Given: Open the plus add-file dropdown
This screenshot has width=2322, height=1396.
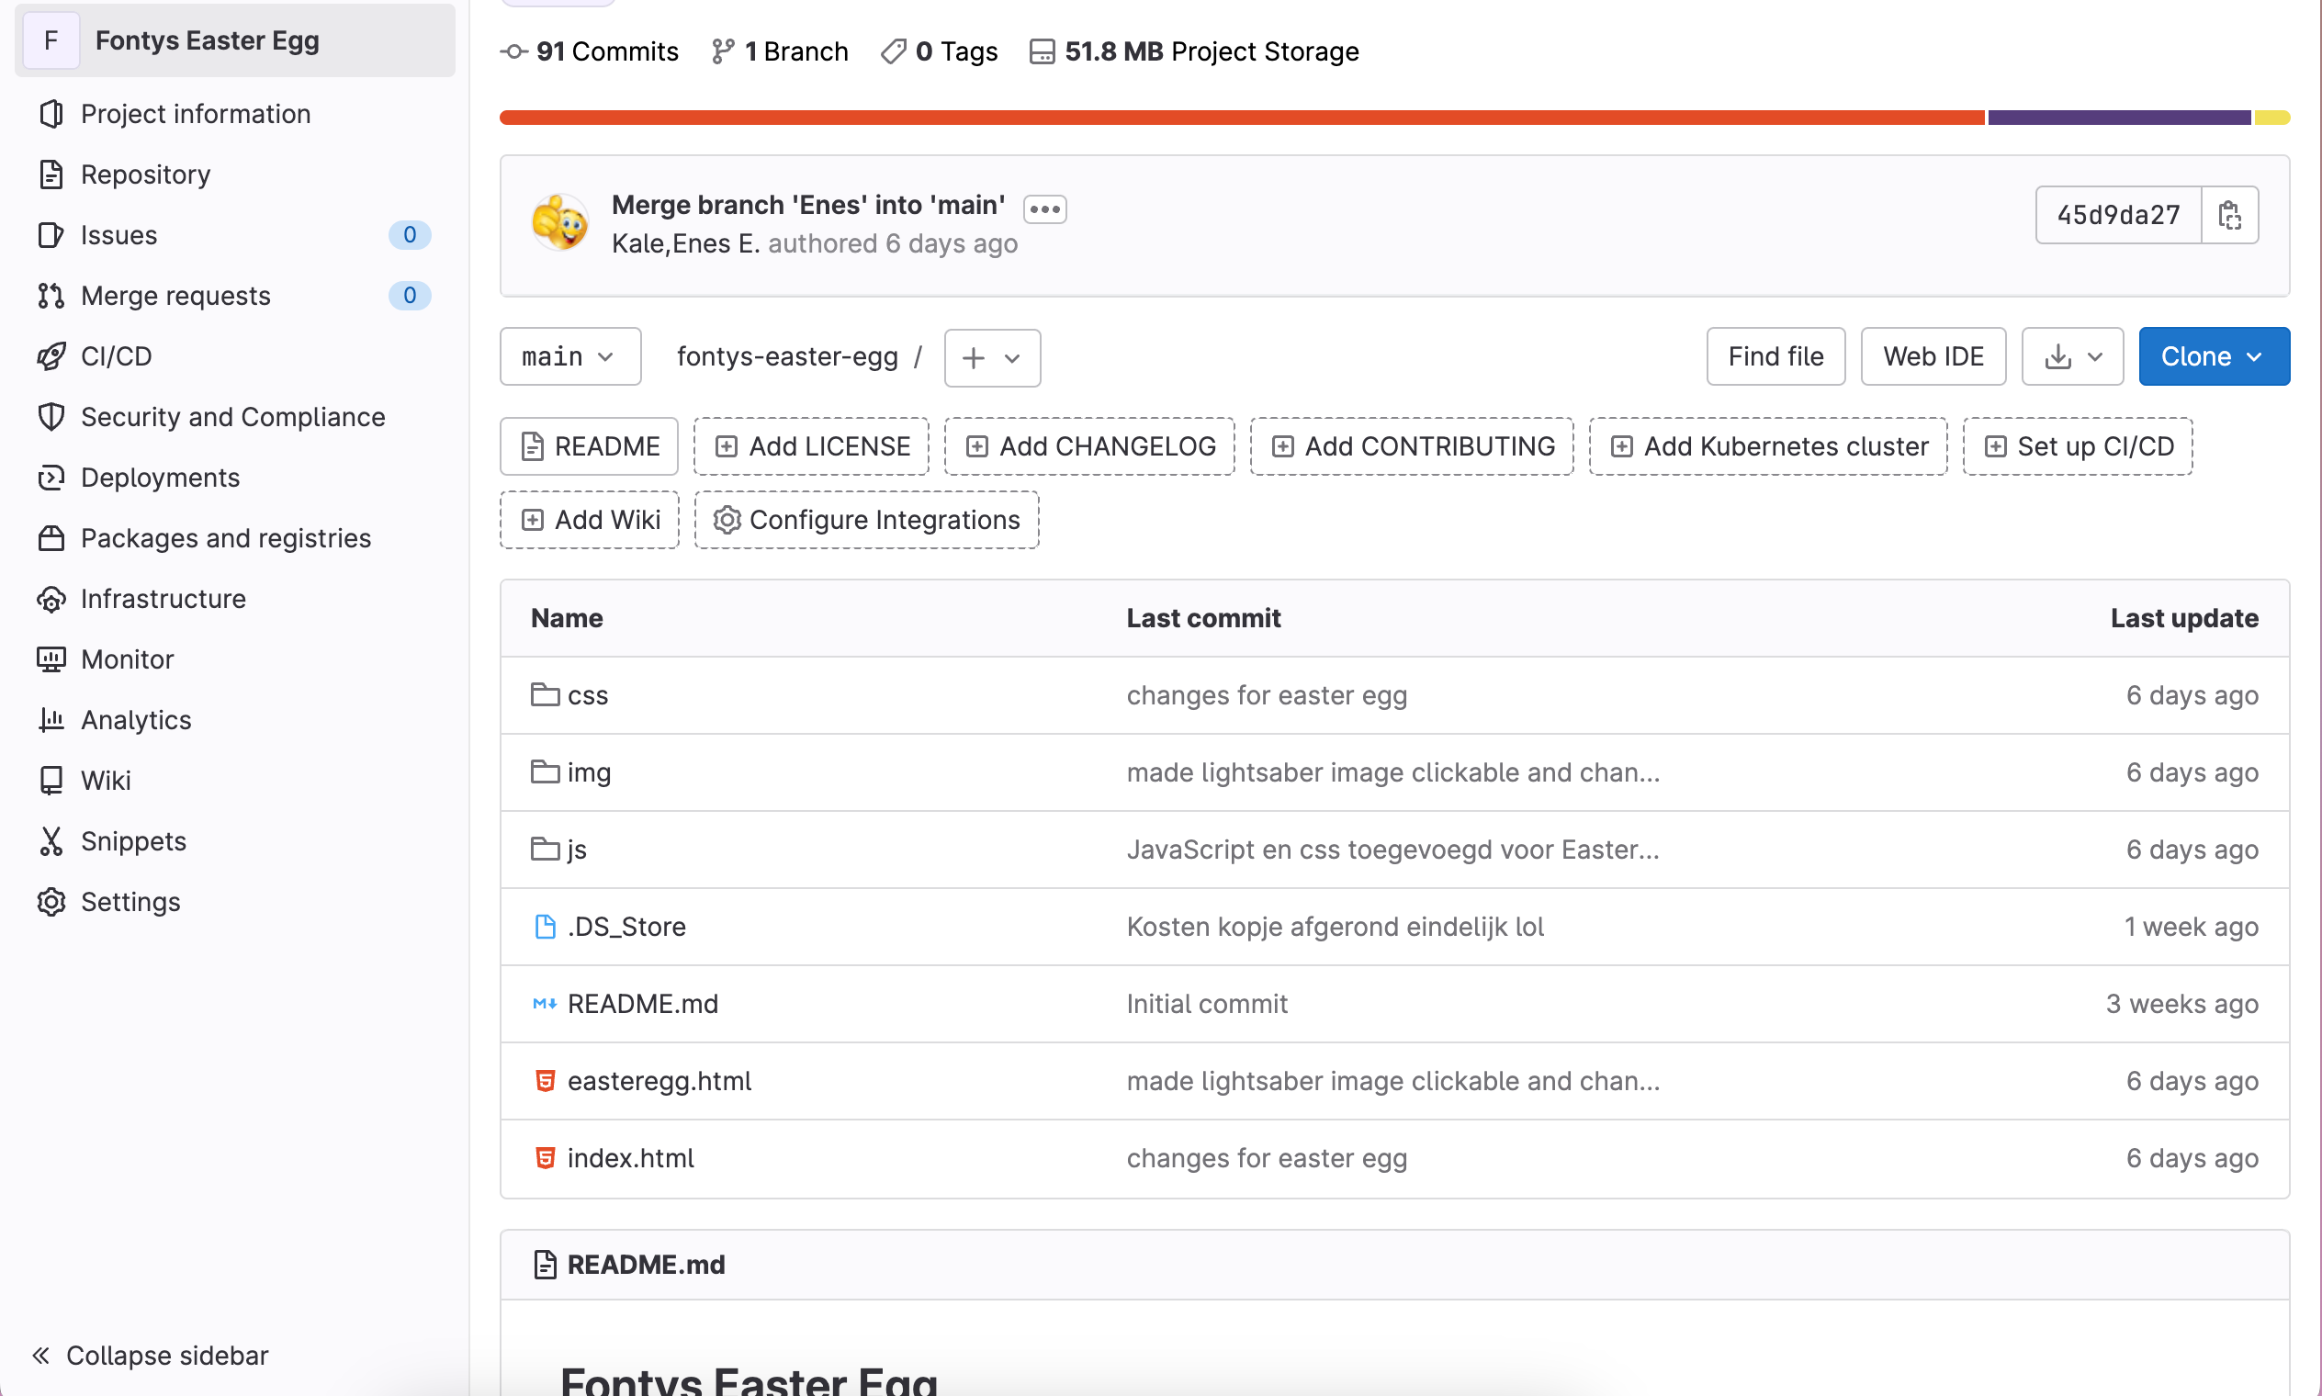Looking at the screenshot, I should (x=992, y=357).
